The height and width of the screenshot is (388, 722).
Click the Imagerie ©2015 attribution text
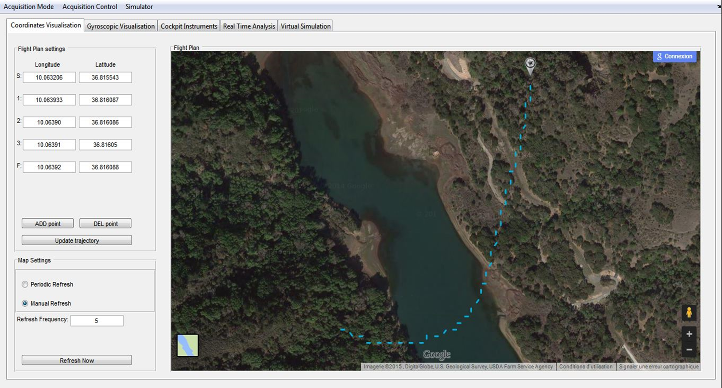tap(458, 366)
